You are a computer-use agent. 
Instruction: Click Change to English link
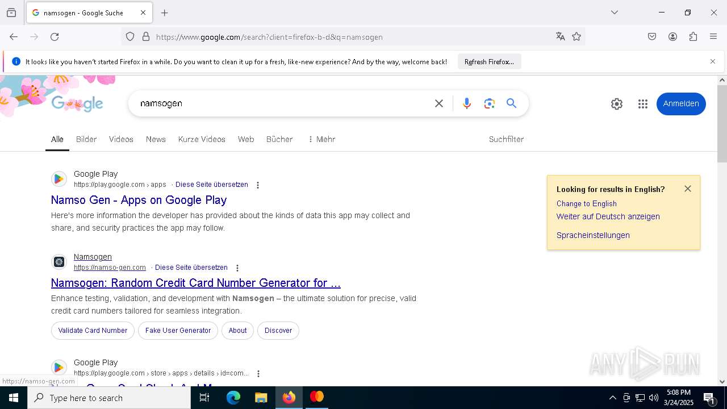point(587,203)
